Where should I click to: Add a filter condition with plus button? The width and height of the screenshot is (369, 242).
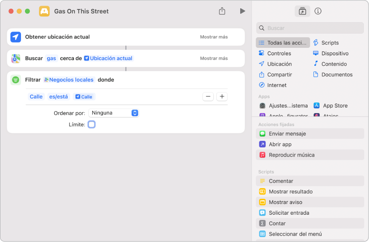[x=222, y=96]
